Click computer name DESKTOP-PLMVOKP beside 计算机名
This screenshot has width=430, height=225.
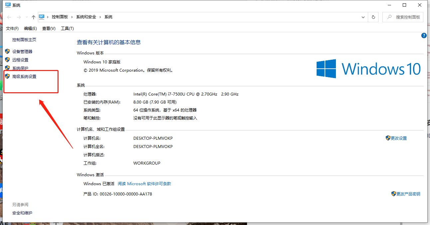[x=153, y=138]
